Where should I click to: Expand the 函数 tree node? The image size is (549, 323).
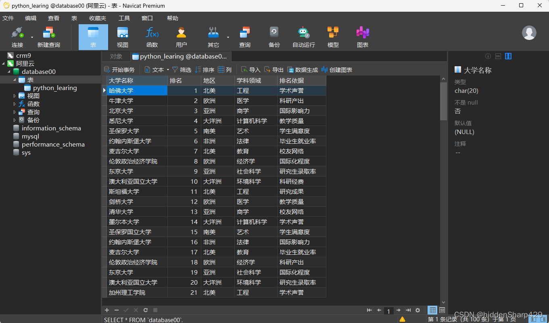(x=15, y=104)
